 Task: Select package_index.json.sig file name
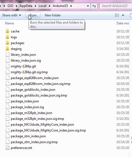27,107
